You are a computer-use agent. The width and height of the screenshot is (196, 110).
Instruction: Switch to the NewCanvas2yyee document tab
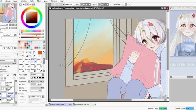click(60, 105)
